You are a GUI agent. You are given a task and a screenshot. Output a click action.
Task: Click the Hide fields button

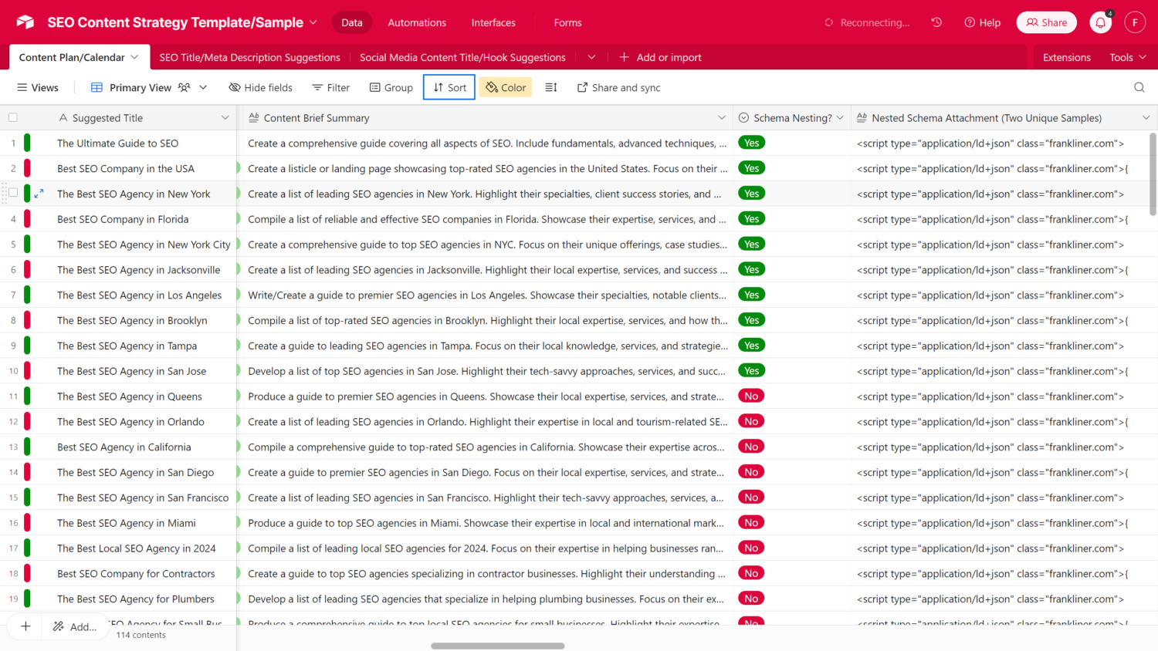click(x=260, y=87)
